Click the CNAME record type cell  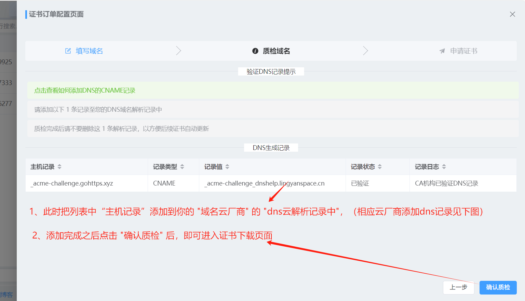164,183
